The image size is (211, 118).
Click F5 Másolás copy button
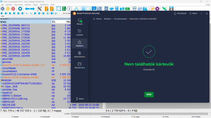(75, 117)
